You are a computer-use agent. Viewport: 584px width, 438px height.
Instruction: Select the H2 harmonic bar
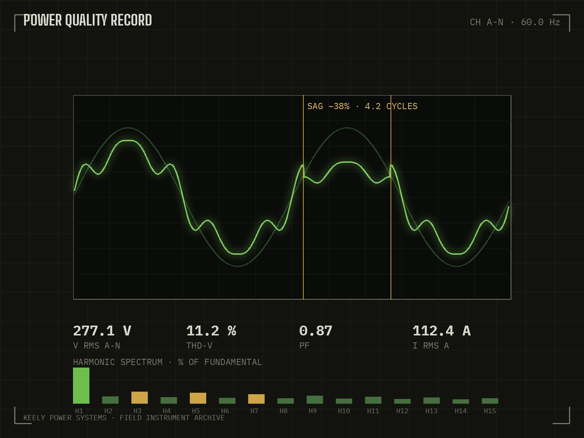pyautogui.click(x=110, y=400)
